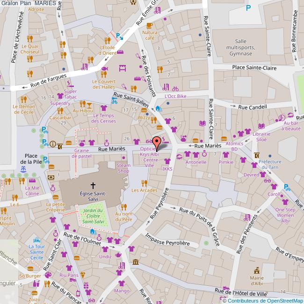Click the Undiz teapot icon
Image resolution: width=304 pixels, height=304 pixels.
[x=118, y=254]
